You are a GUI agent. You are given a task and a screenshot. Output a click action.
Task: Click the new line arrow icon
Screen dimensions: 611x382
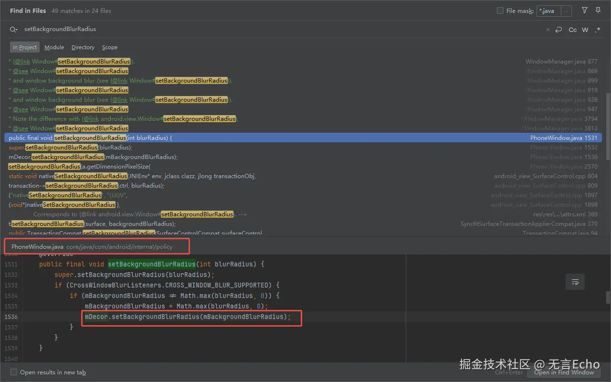[x=558, y=30]
